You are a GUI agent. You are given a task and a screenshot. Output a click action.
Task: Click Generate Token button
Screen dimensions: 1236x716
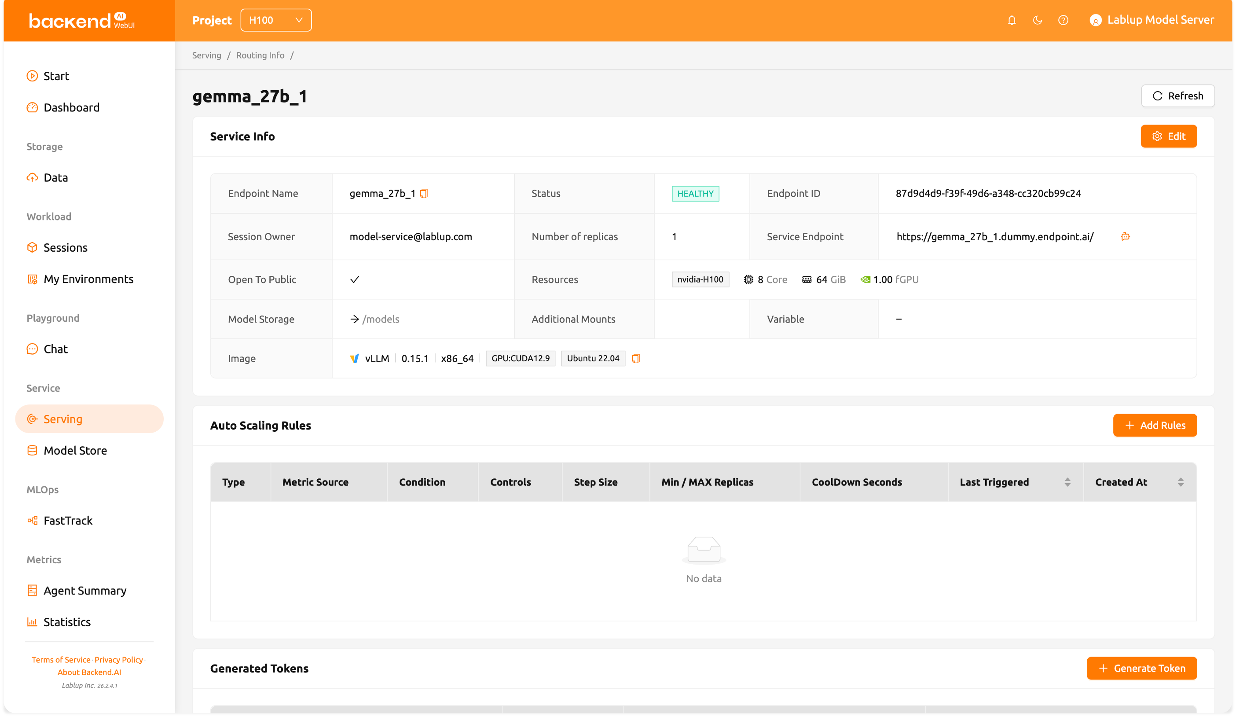pos(1141,668)
